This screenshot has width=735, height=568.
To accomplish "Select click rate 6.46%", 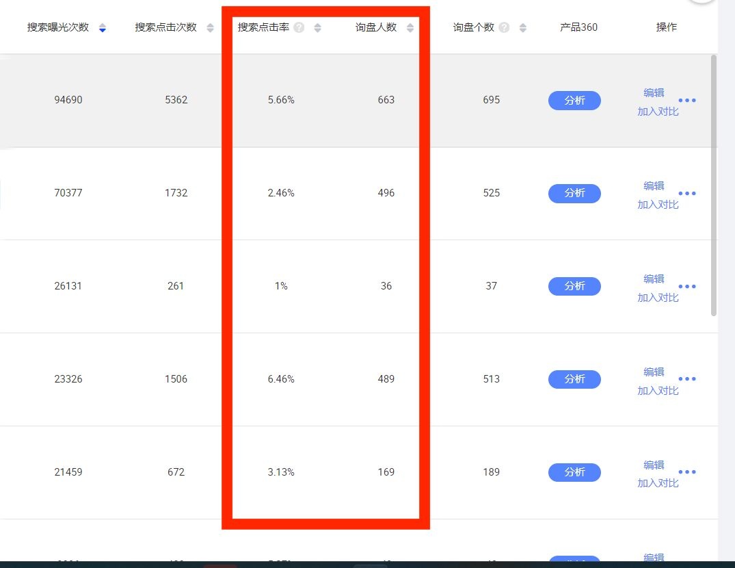I will [x=281, y=379].
